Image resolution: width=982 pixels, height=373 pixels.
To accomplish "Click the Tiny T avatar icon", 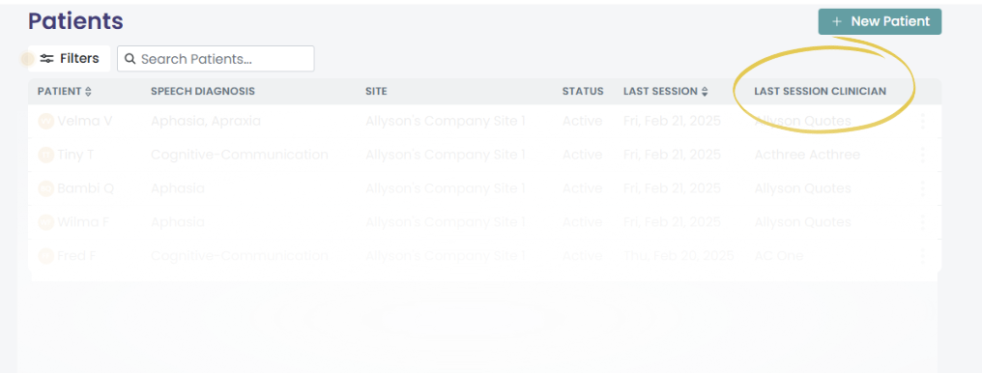I will click(x=45, y=155).
